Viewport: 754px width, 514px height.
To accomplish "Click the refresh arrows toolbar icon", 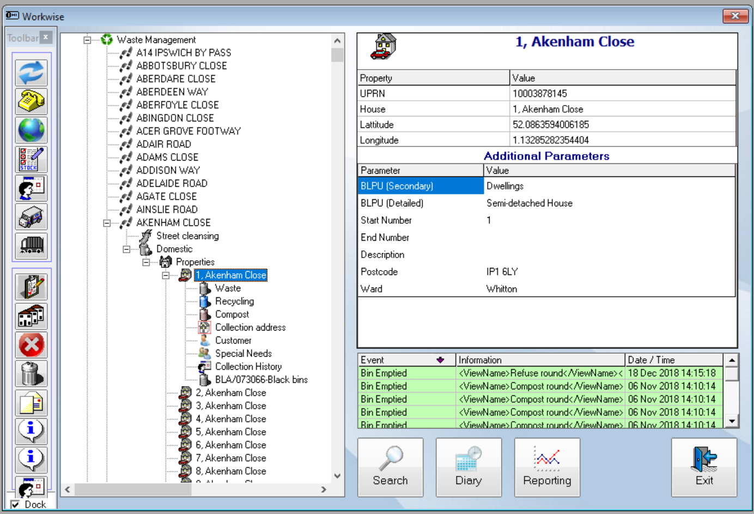I will (x=31, y=73).
